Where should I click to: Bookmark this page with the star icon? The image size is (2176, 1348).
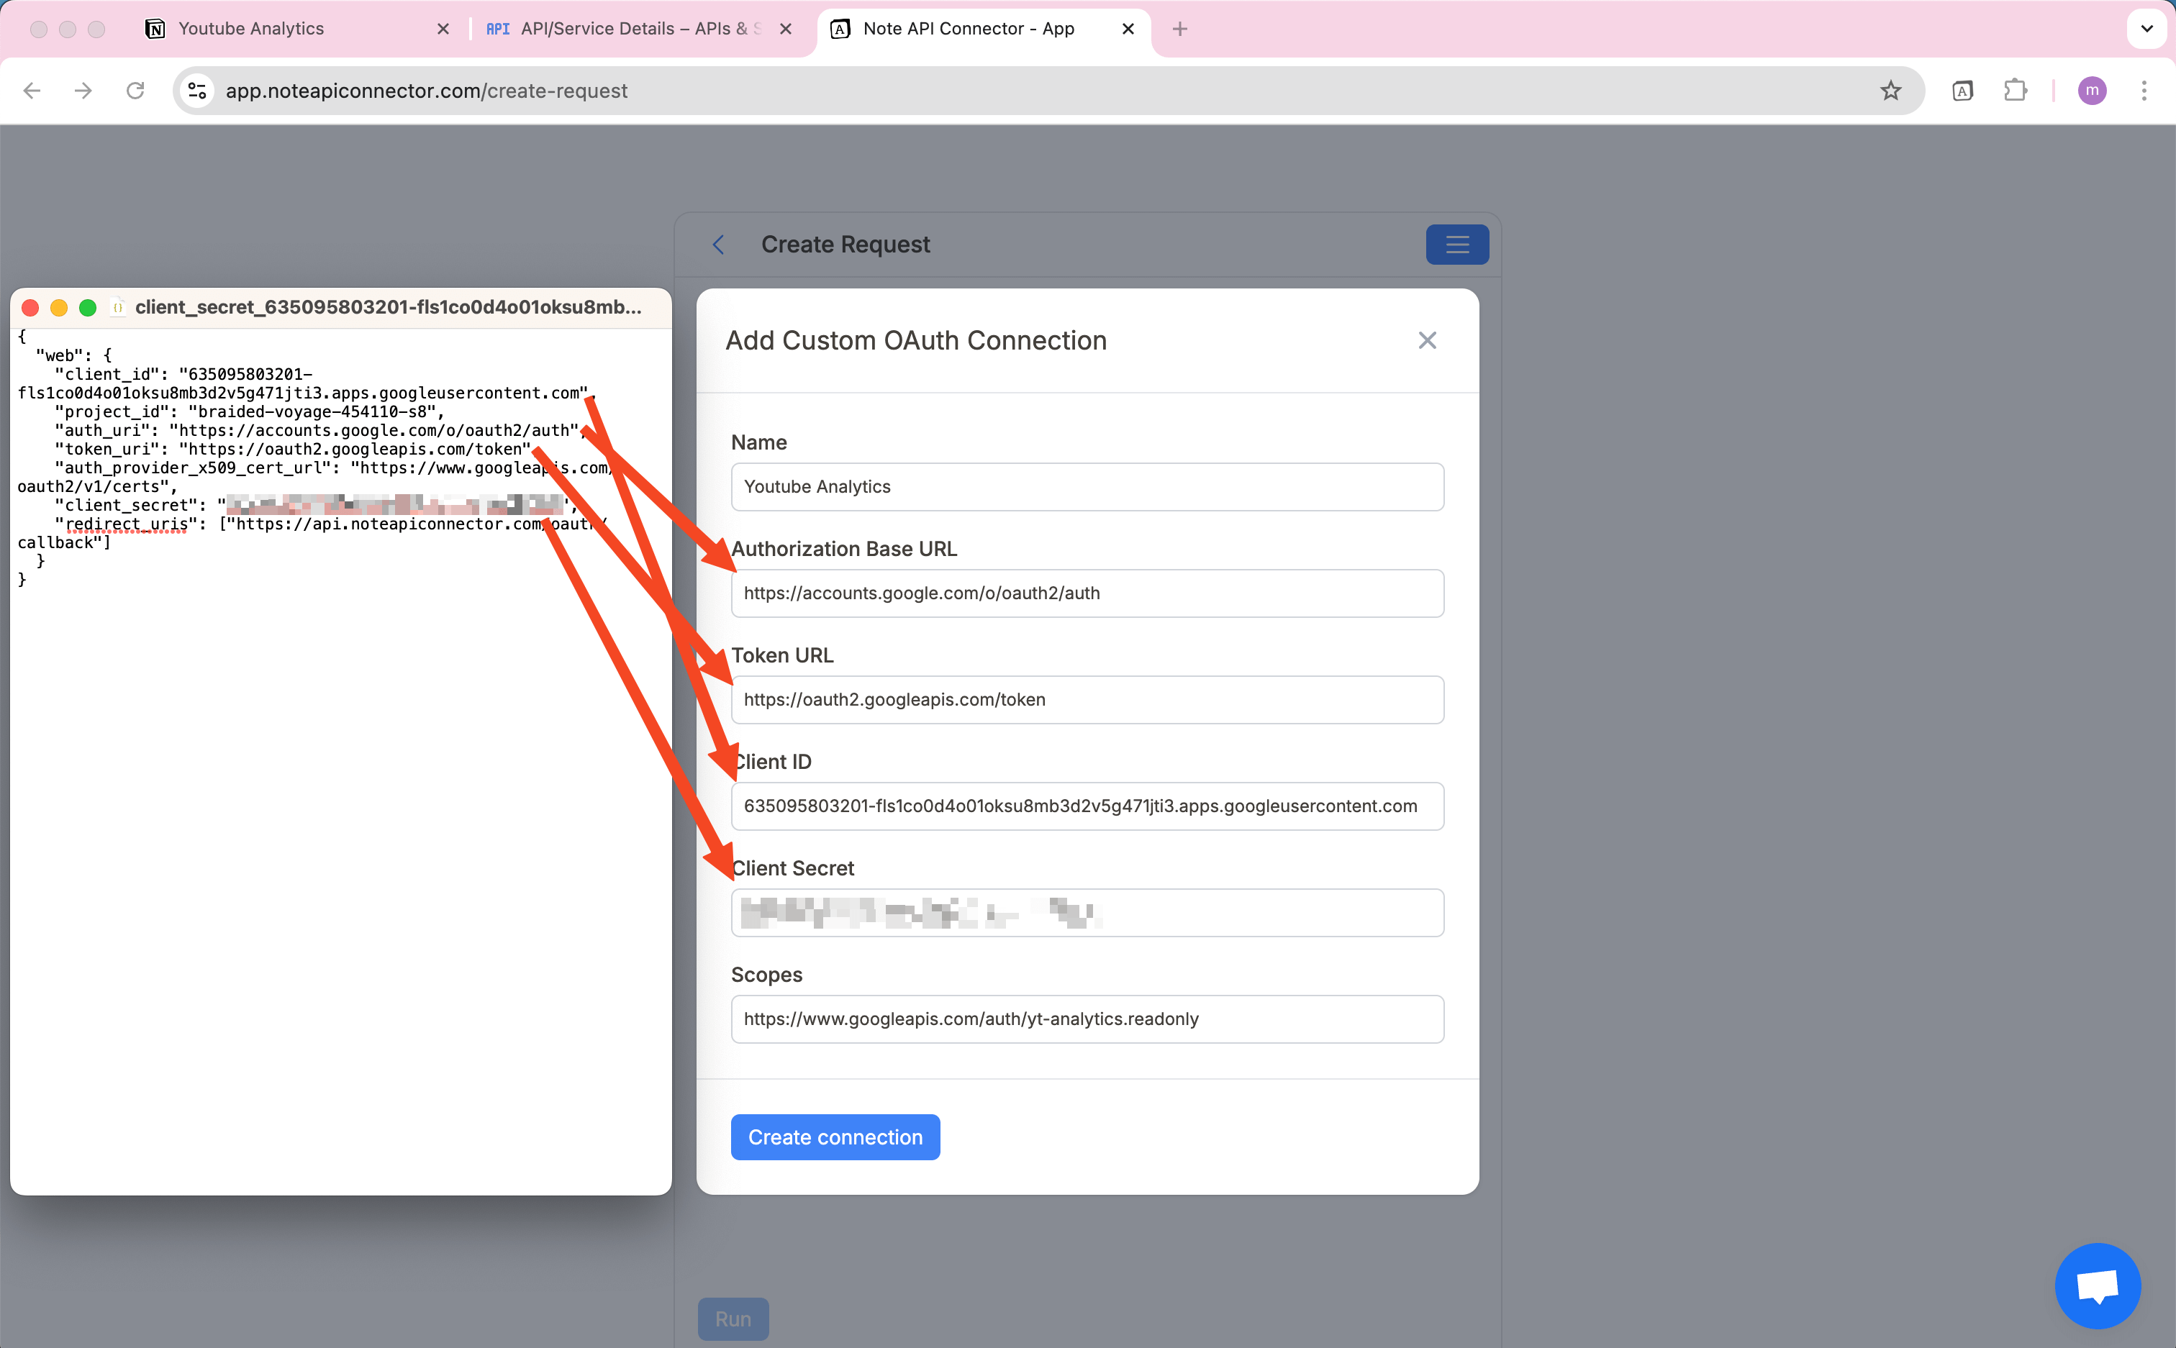pos(1890,91)
